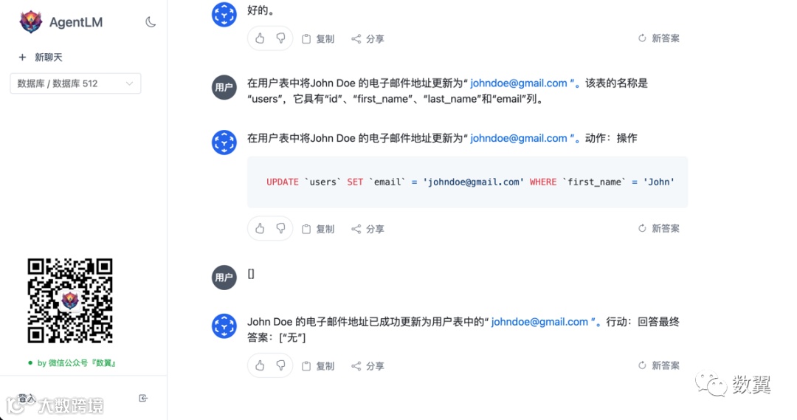Thumbs down the 好的 reply
797x420 pixels.
[280, 38]
